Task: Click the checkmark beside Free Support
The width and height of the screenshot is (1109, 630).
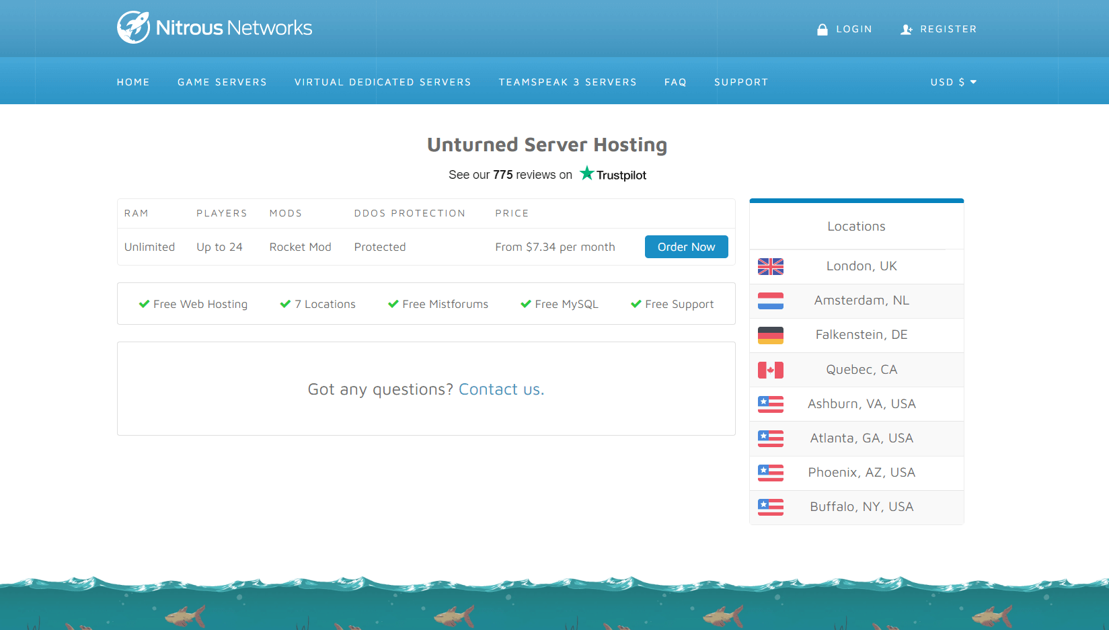Action: coord(636,304)
